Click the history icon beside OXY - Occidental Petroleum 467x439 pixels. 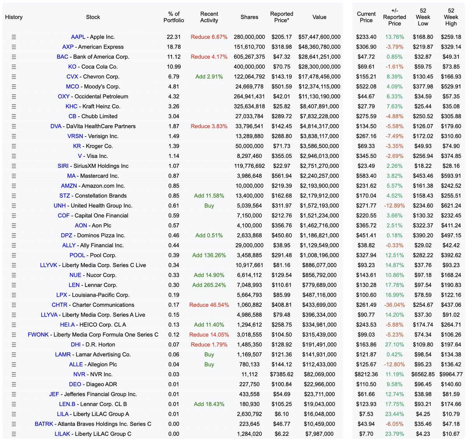(14, 96)
